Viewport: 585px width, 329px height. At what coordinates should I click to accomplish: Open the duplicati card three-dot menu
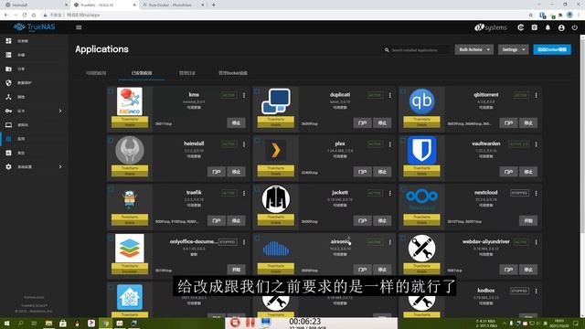(390, 95)
